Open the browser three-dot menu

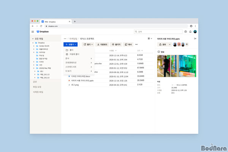195,26
